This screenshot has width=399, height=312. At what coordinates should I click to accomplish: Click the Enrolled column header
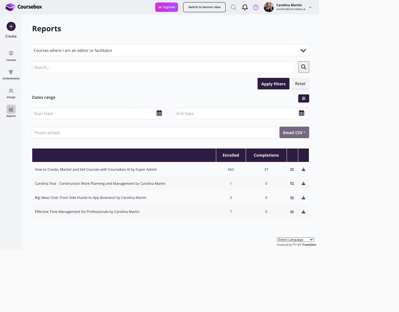(x=231, y=155)
